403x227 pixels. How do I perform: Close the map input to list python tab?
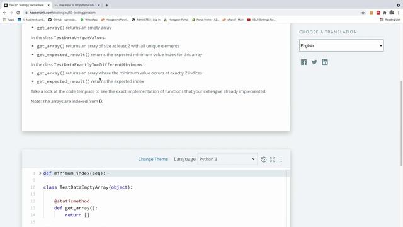click(99, 5)
